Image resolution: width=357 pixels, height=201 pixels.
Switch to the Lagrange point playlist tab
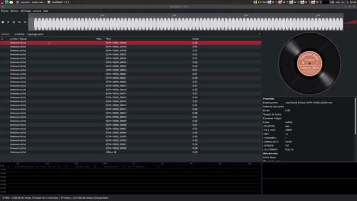[x=35, y=34]
